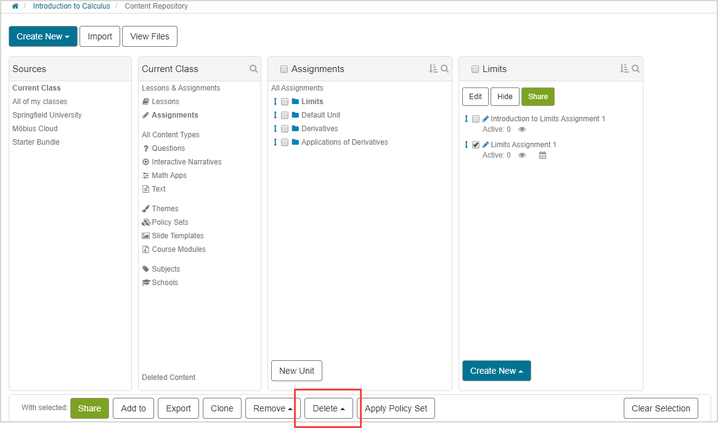Select Questions in content types list
The image size is (718, 428).
coord(168,148)
